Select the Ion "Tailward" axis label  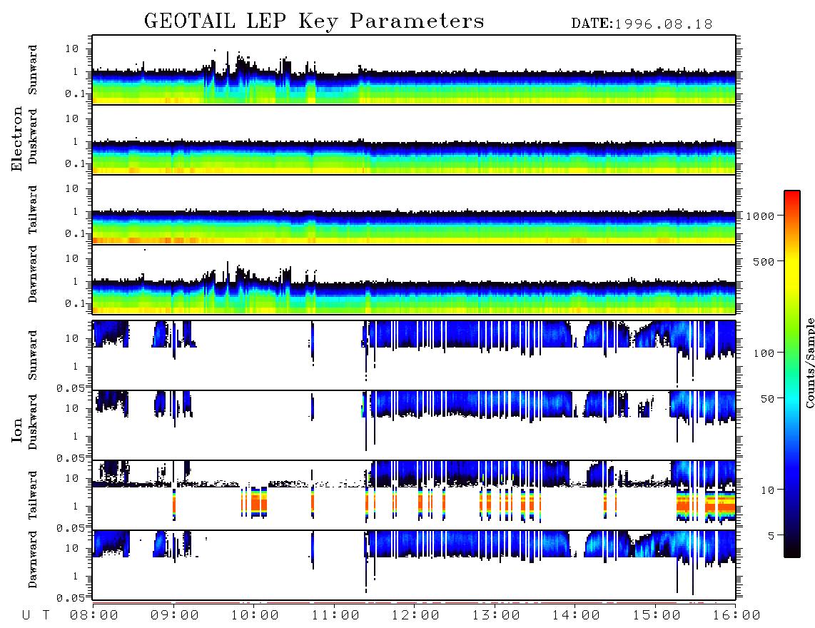(x=33, y=495)
